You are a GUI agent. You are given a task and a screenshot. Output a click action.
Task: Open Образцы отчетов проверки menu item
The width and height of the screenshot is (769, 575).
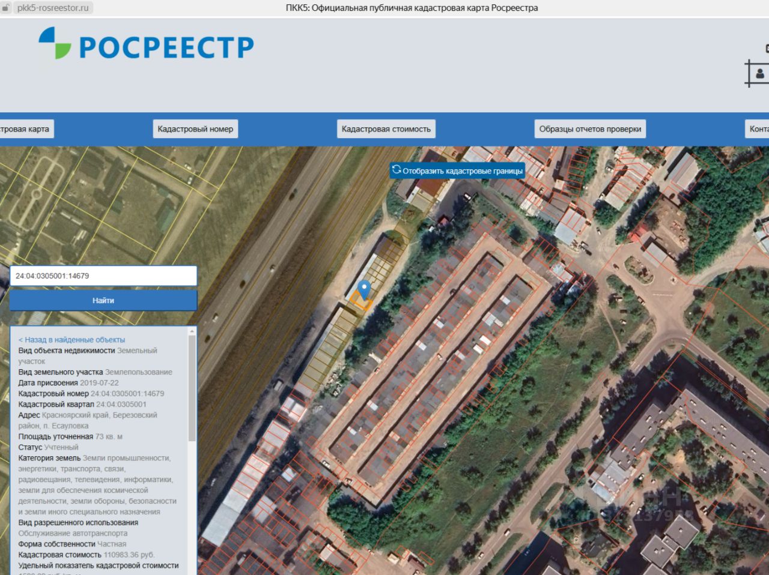tap(590, 129)
